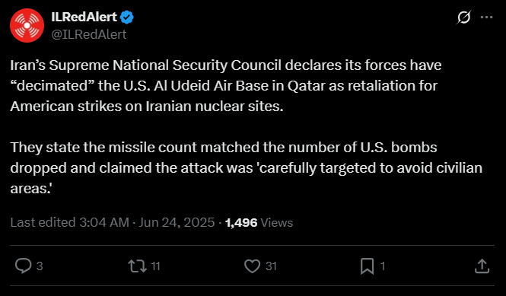Click the paragraph about missile count

pyautogui.click(x=247, y=168)
